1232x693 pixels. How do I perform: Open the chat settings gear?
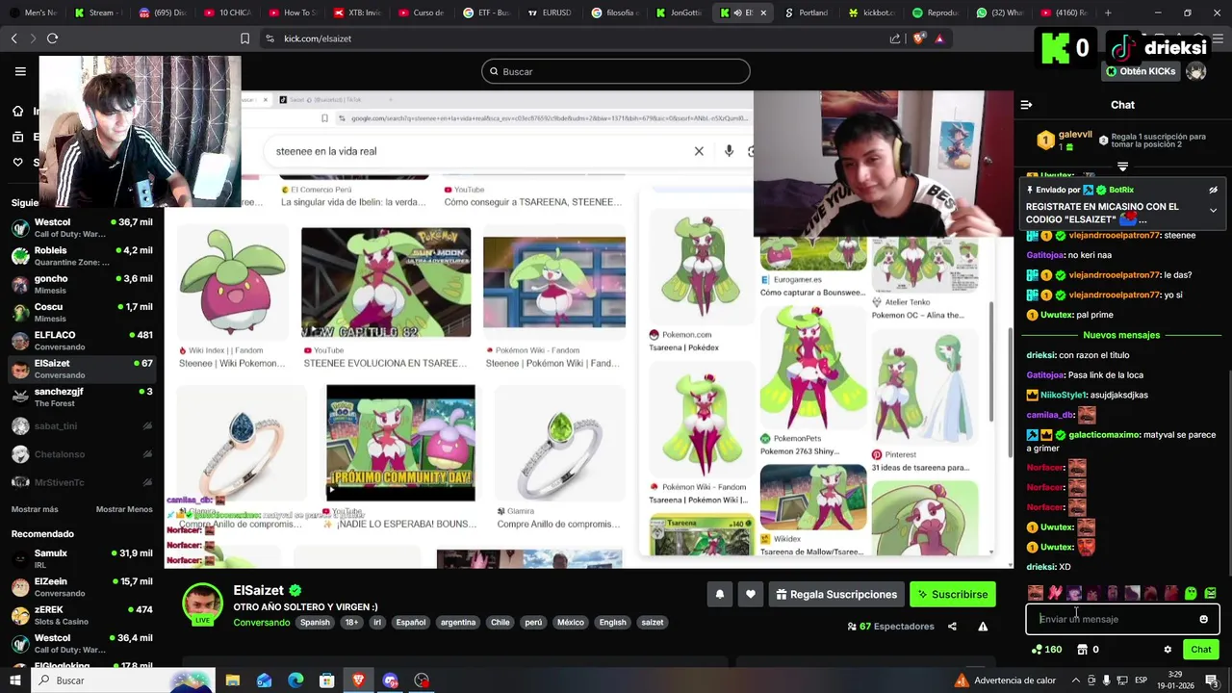pos(1168,650)
